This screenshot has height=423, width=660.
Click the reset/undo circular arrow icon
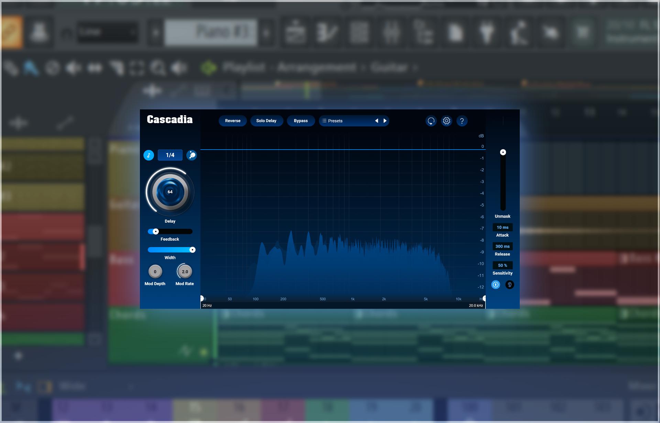(431, 121)
